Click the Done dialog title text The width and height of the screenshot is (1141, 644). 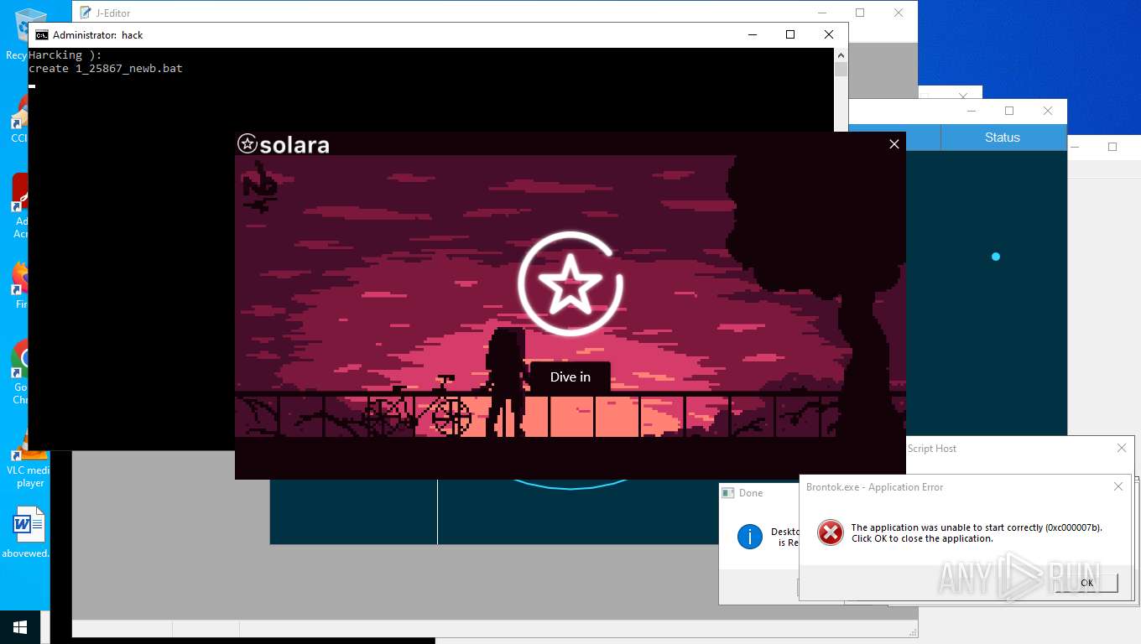pos(751,493)
